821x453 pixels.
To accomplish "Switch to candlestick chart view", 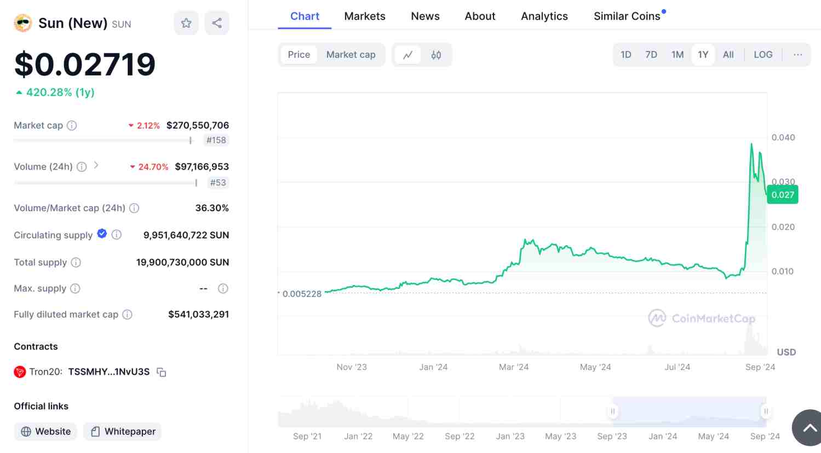I will point(436,55).
